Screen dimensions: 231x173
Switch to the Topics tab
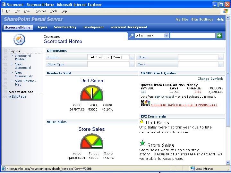pos(42,27)
